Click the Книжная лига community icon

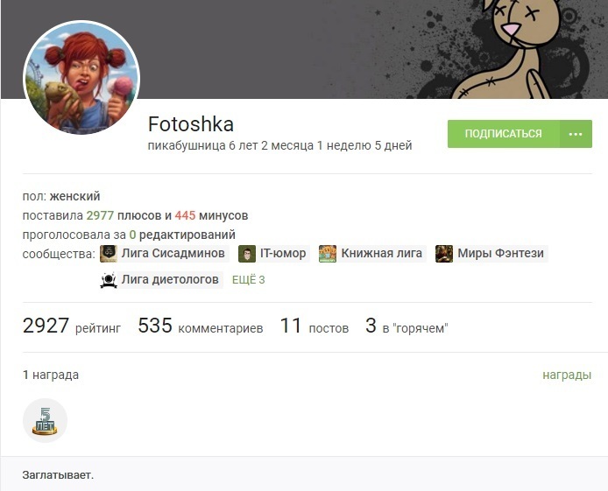tap(328, 254)
